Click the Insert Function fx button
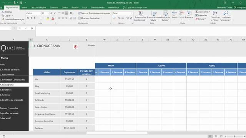Viewport: 246px width, 138px height. (x=32, y=28)
